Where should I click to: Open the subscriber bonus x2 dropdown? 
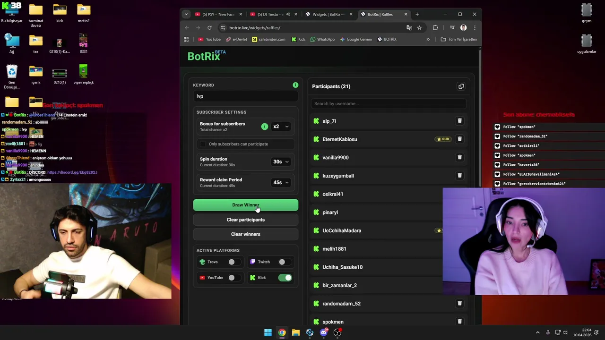point(281,127)
